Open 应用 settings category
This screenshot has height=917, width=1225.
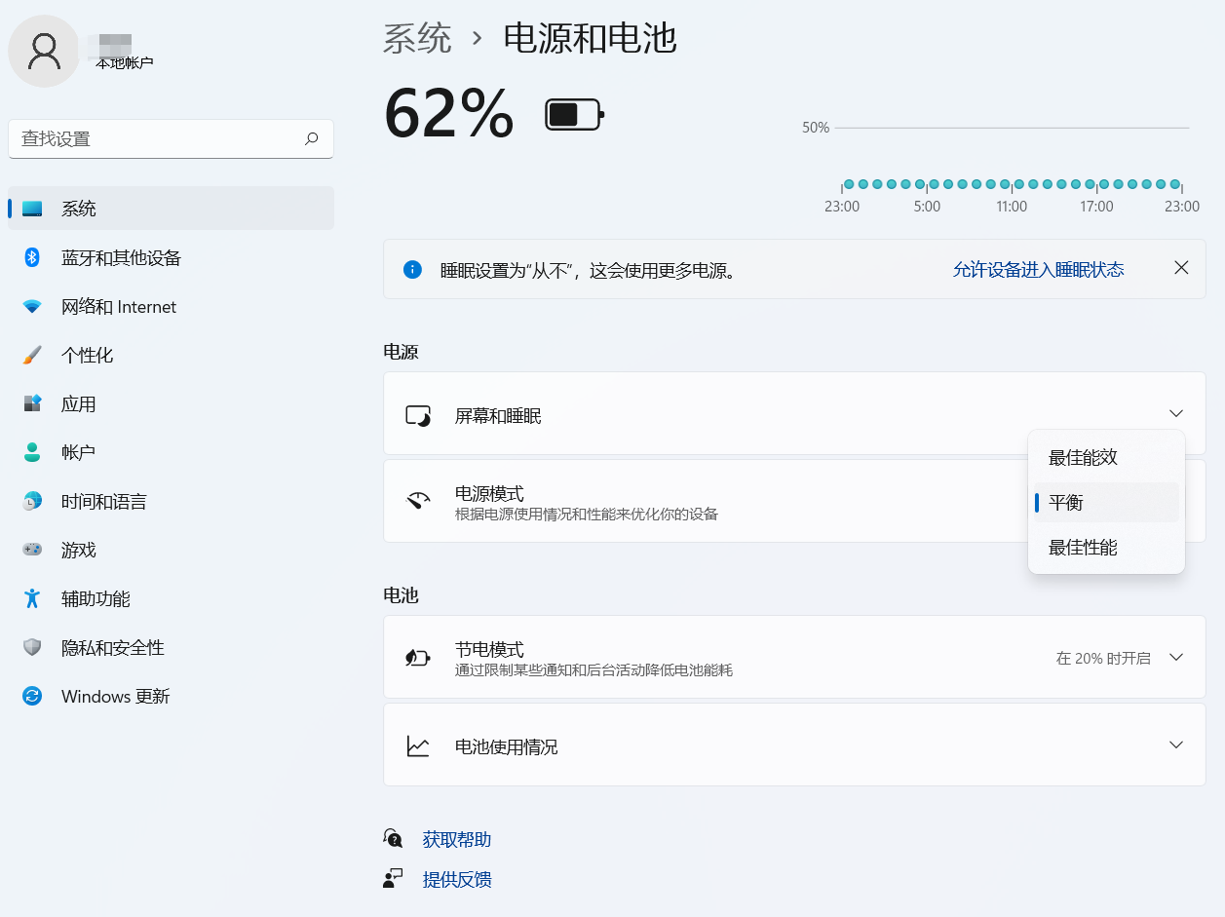(78, 404)
